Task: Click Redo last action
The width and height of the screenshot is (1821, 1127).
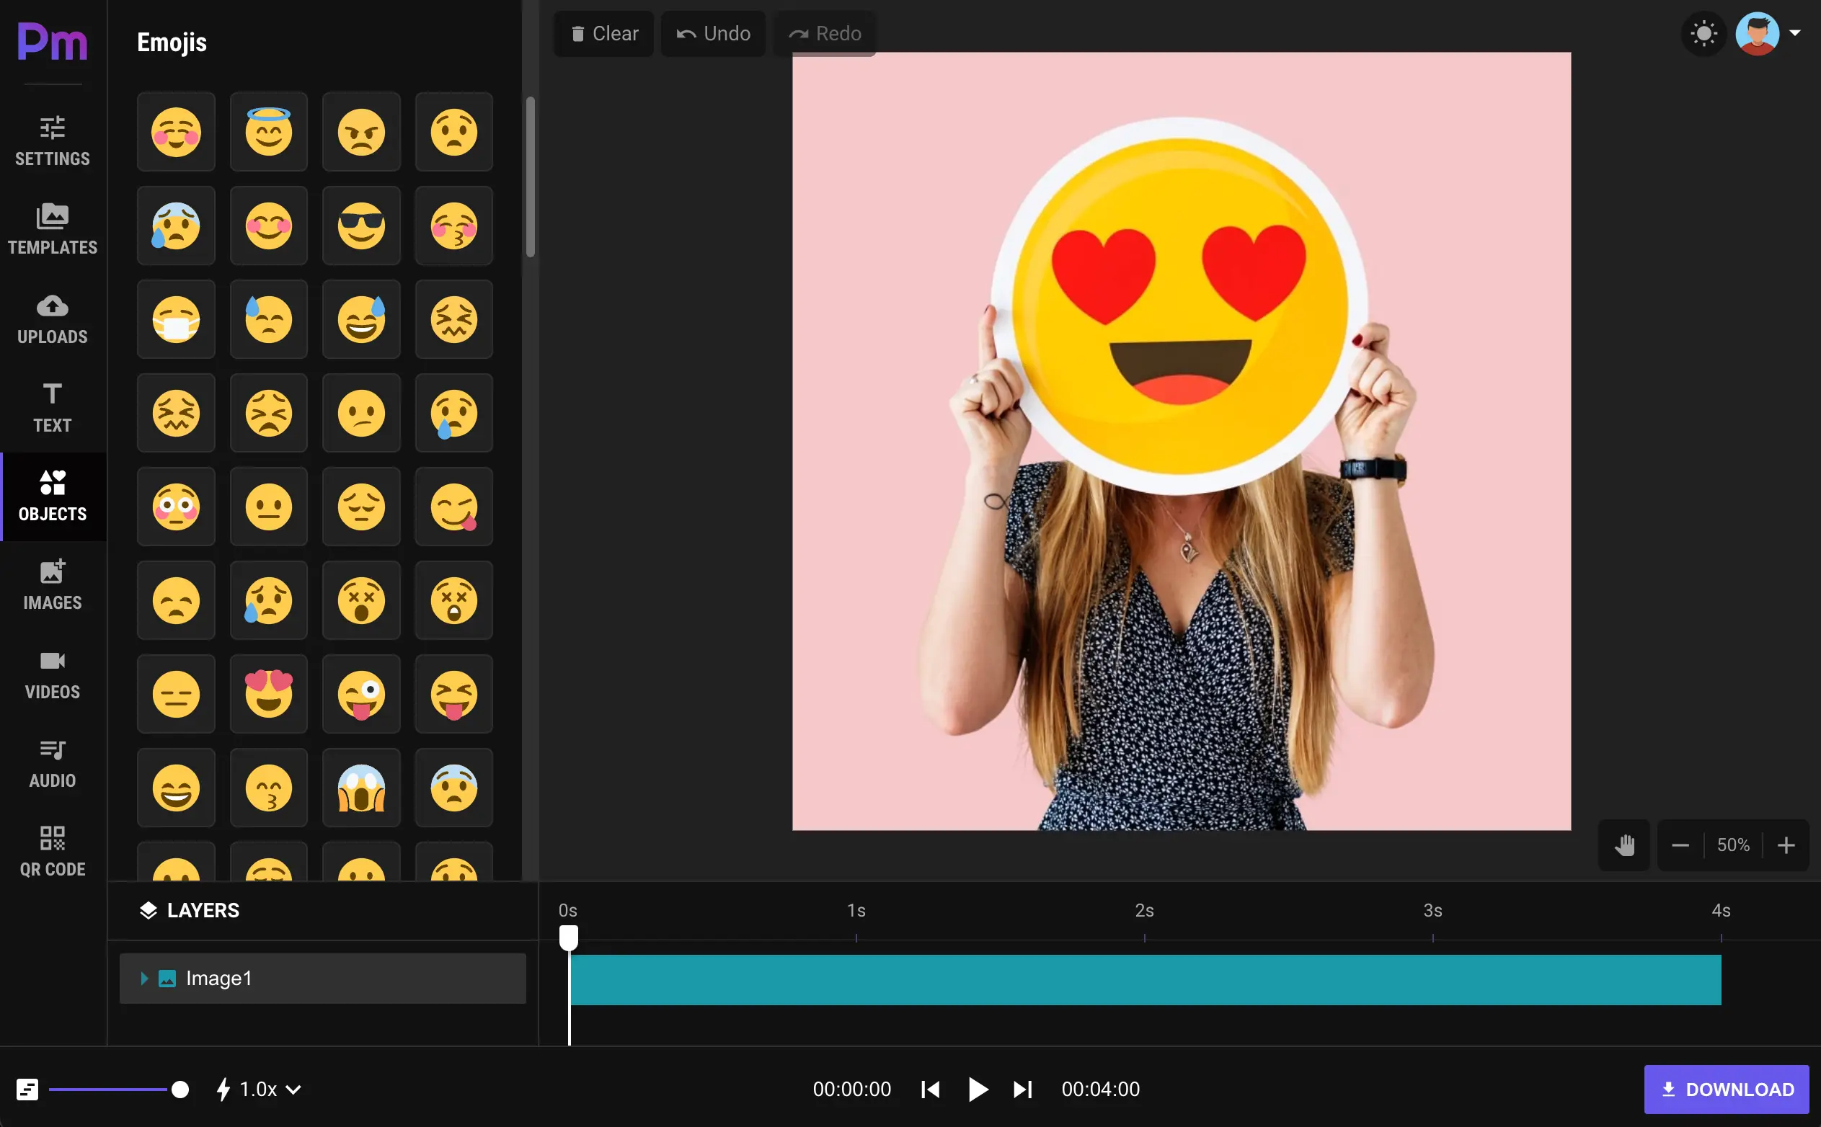Action: [828, 32]
